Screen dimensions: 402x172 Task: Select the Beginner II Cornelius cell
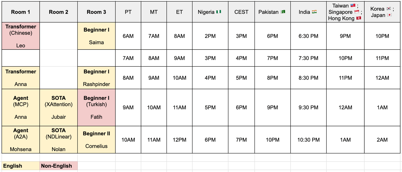click(96, 140)
